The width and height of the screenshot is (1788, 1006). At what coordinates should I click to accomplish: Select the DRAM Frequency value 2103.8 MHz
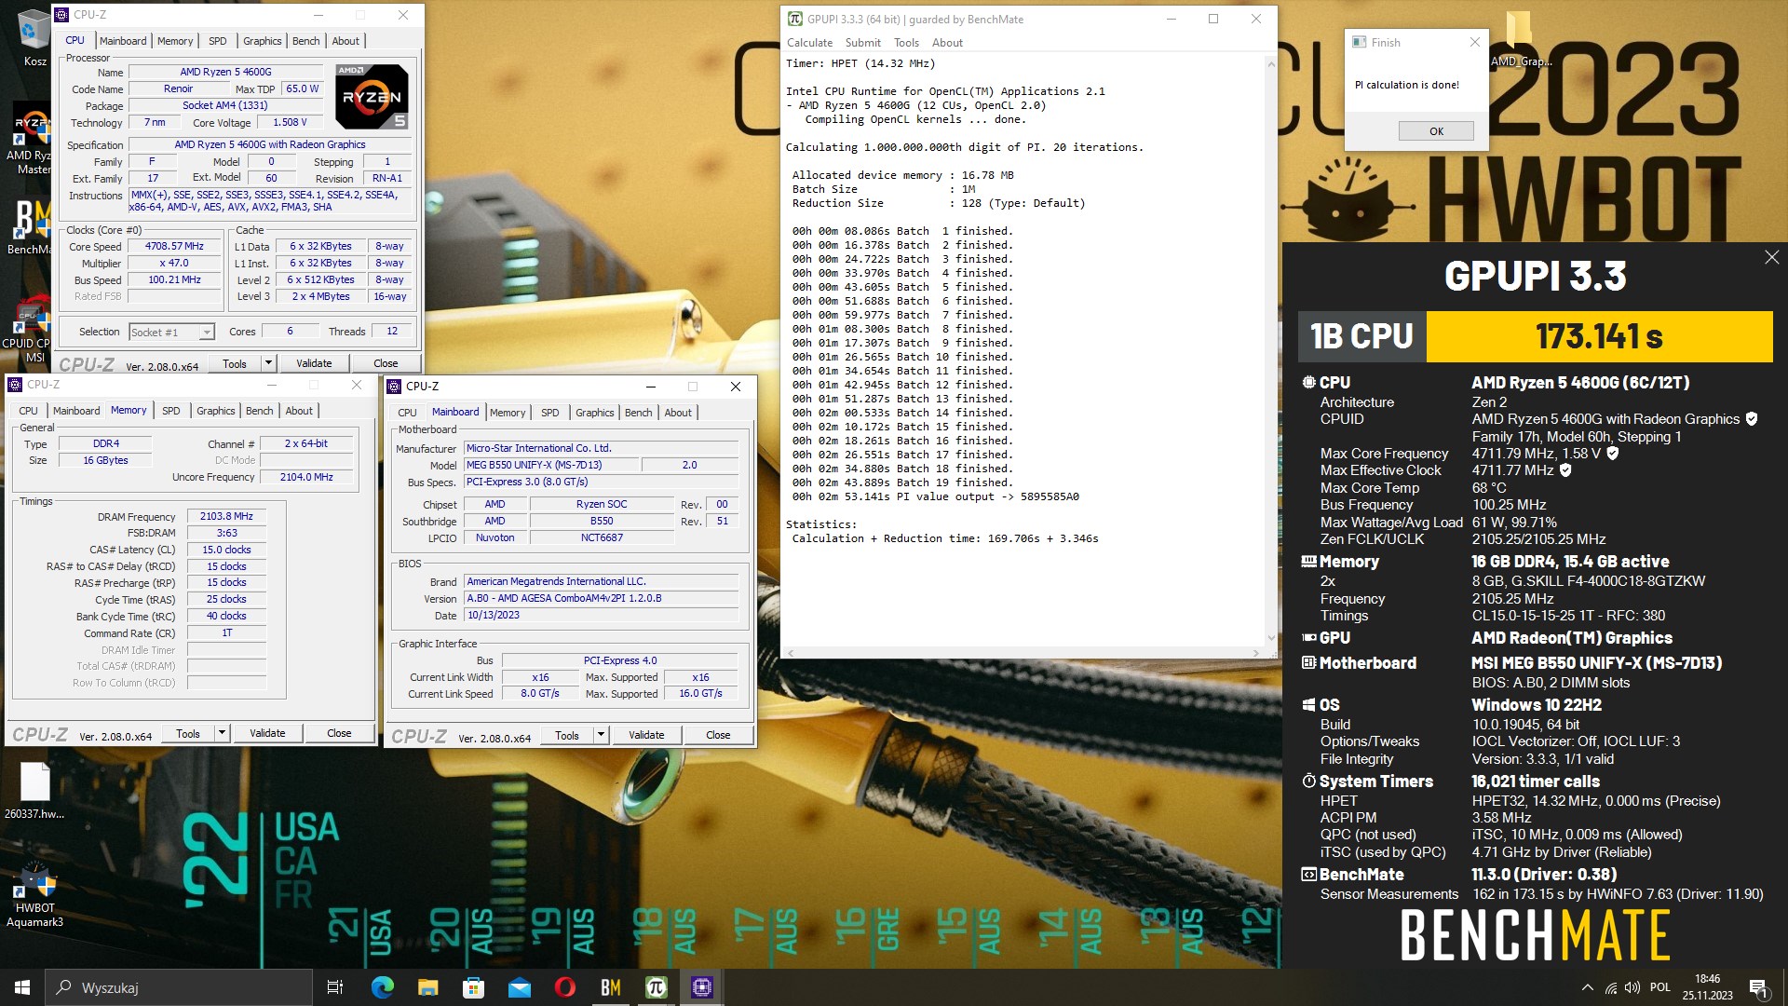click(226, 516)
